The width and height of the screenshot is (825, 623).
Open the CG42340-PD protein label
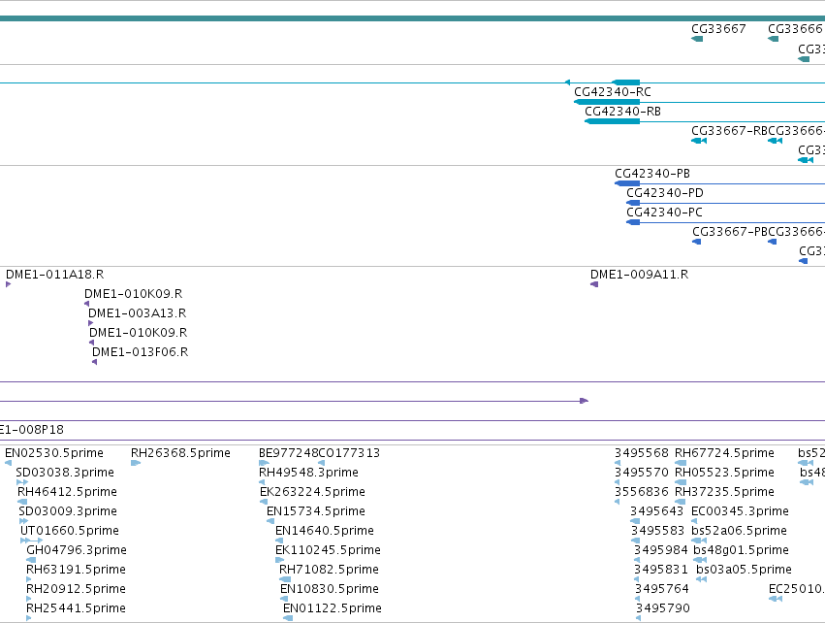(664, 193)
